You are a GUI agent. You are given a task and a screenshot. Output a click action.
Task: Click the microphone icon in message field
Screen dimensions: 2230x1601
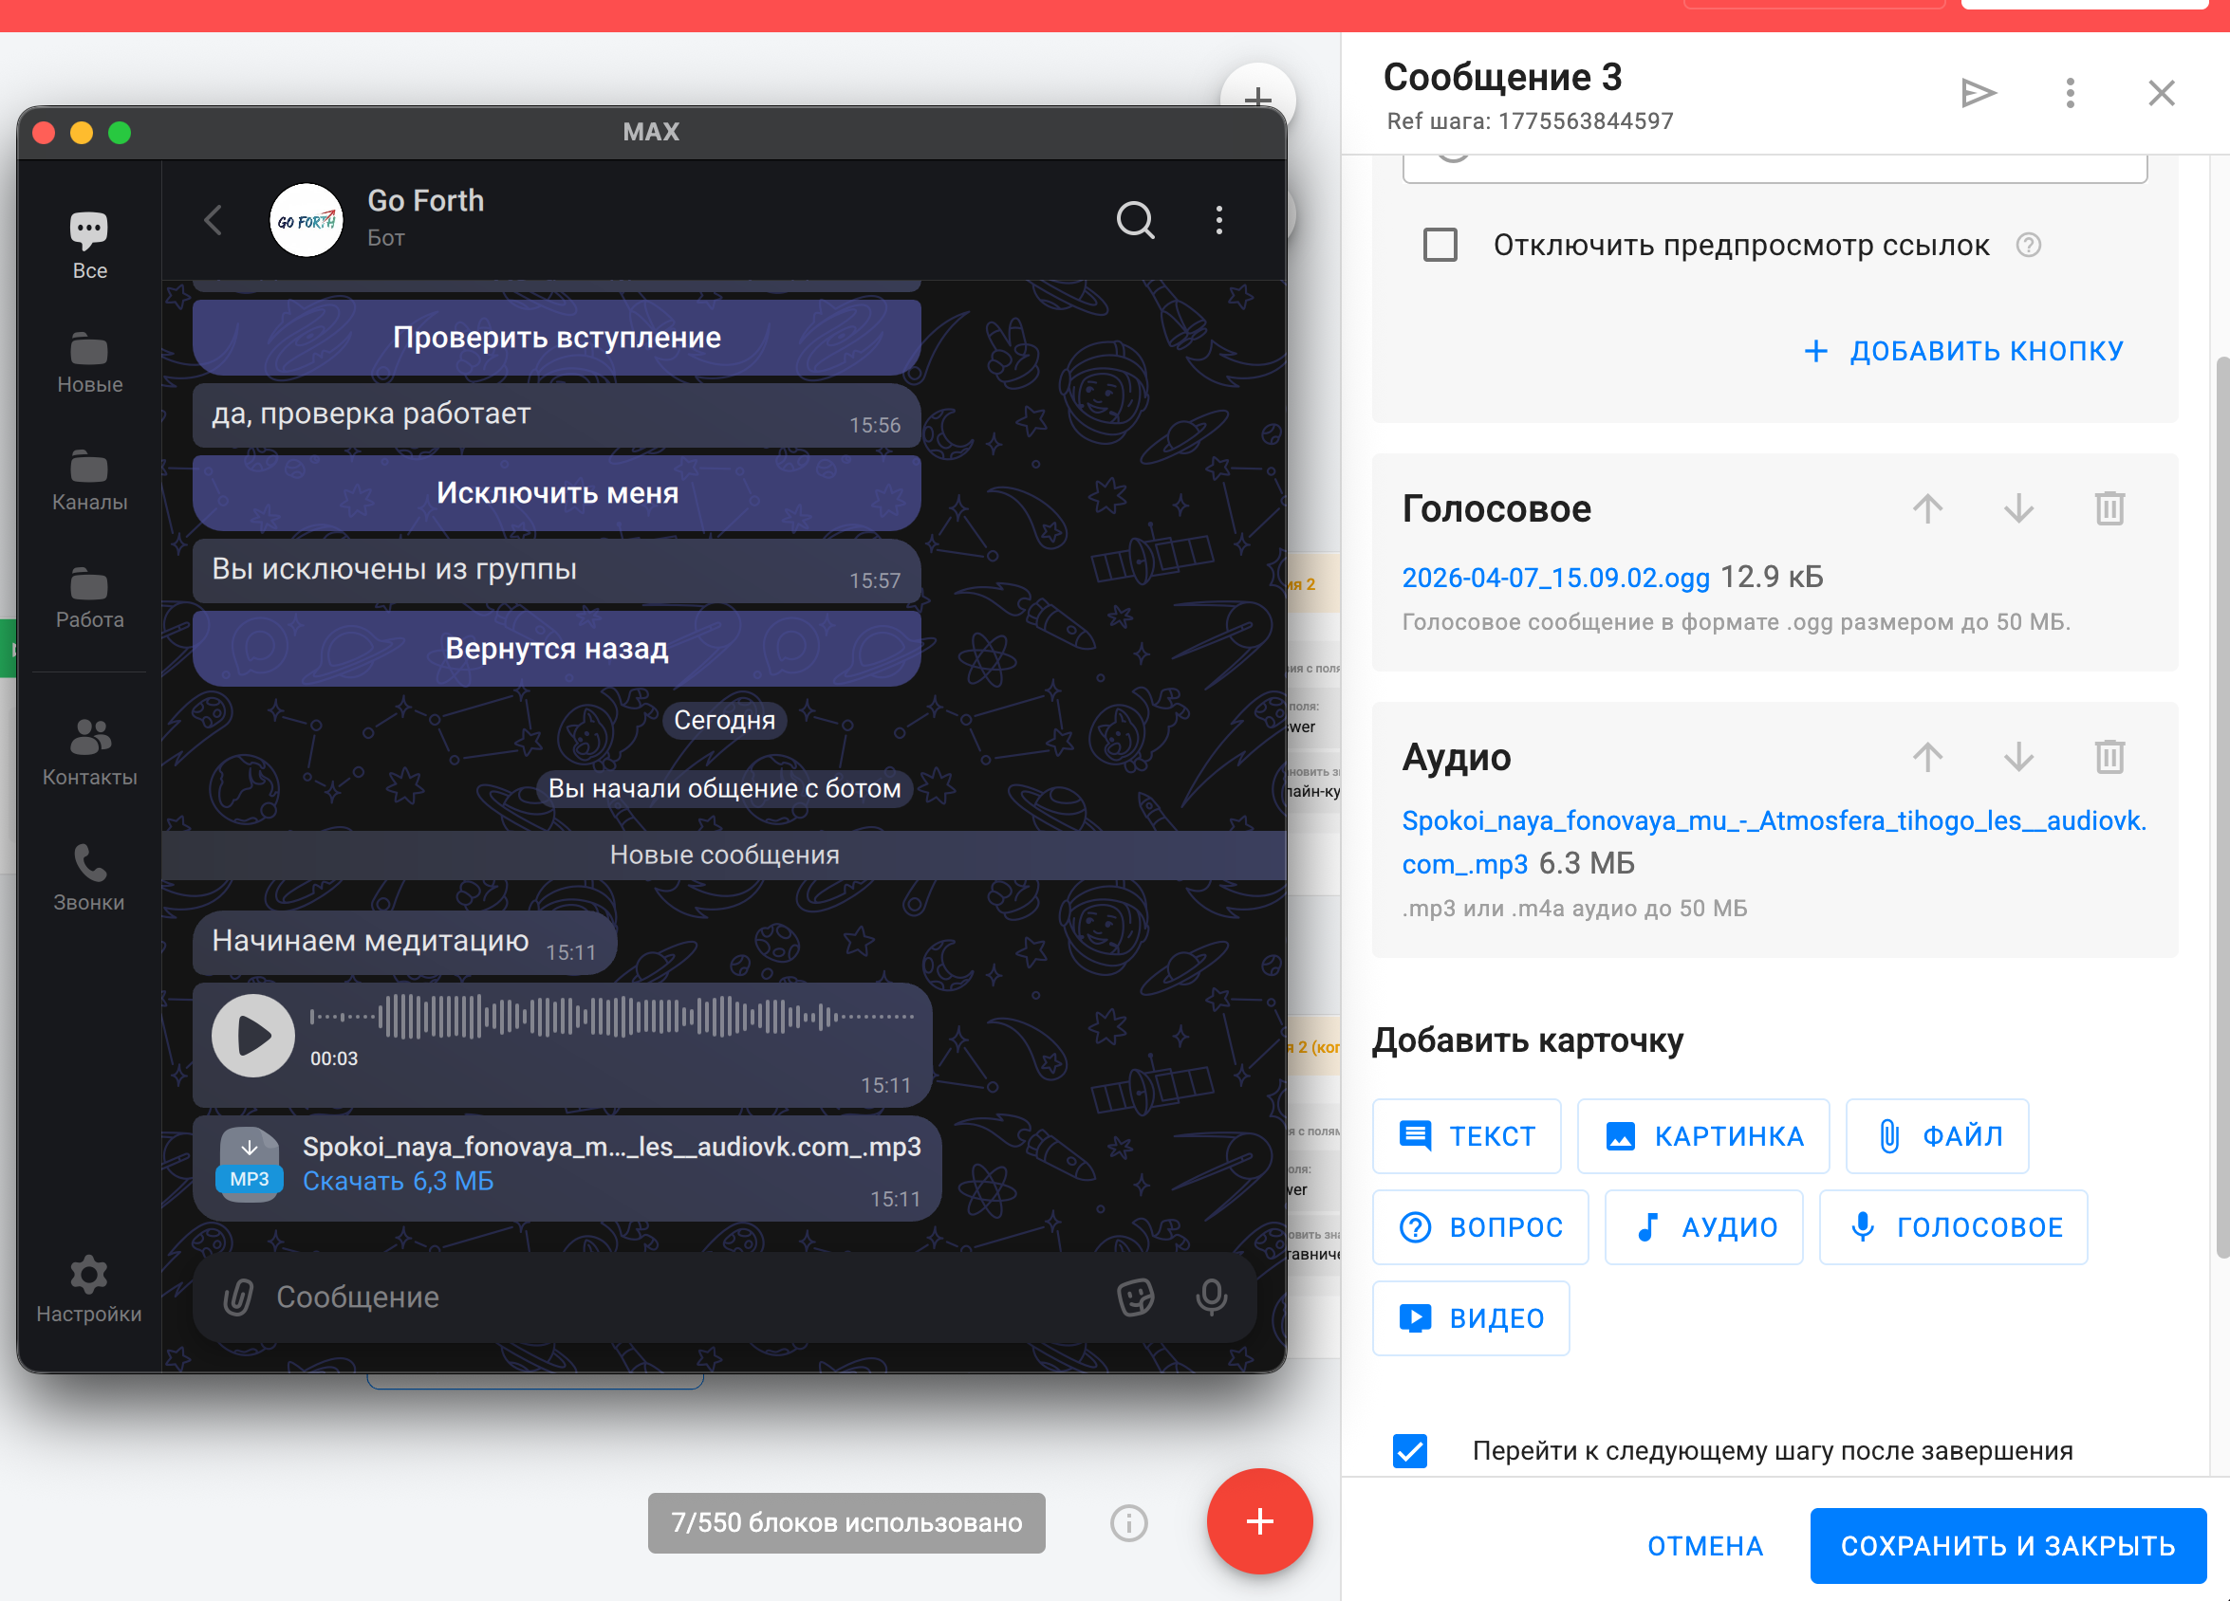1211,1297
